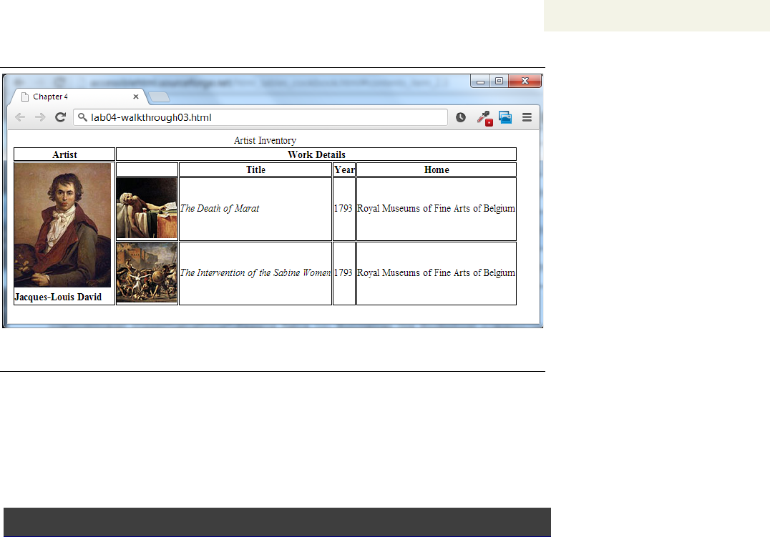Click the browser back arrow
Viewport: 770px width, 537px height.
click(x=20, y=117)
